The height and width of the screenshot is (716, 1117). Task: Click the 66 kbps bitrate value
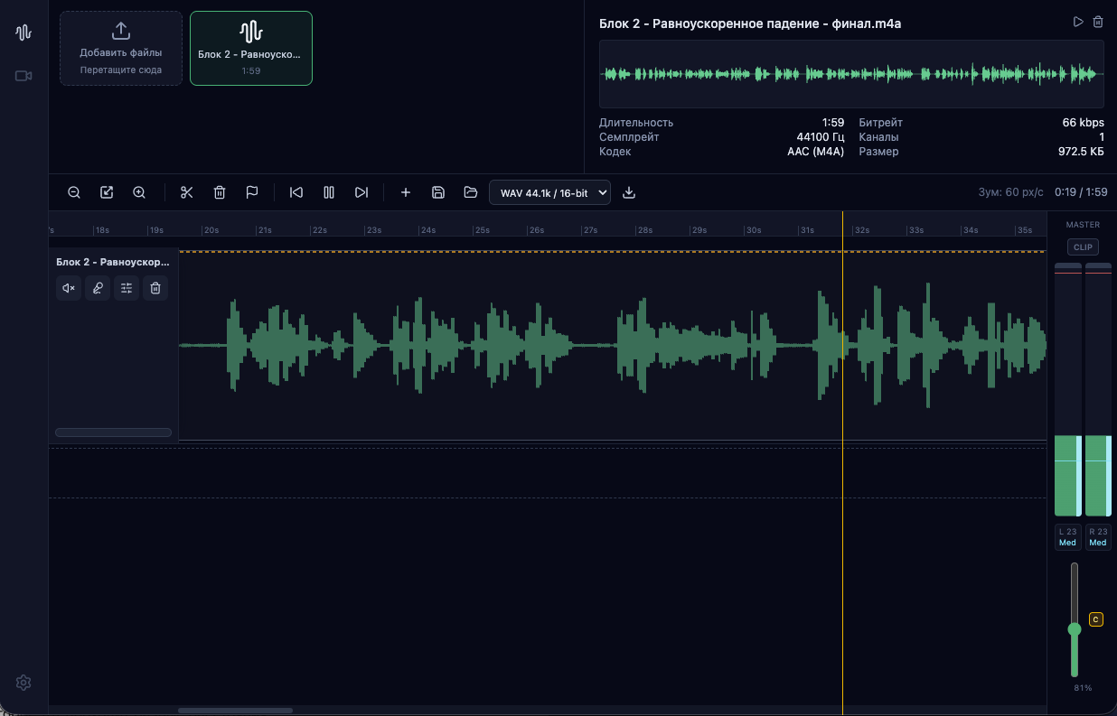coord(1083,123)
